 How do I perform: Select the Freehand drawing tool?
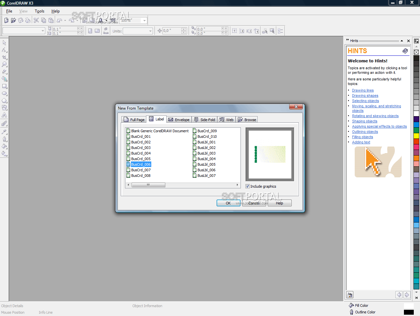click(4, 72)
